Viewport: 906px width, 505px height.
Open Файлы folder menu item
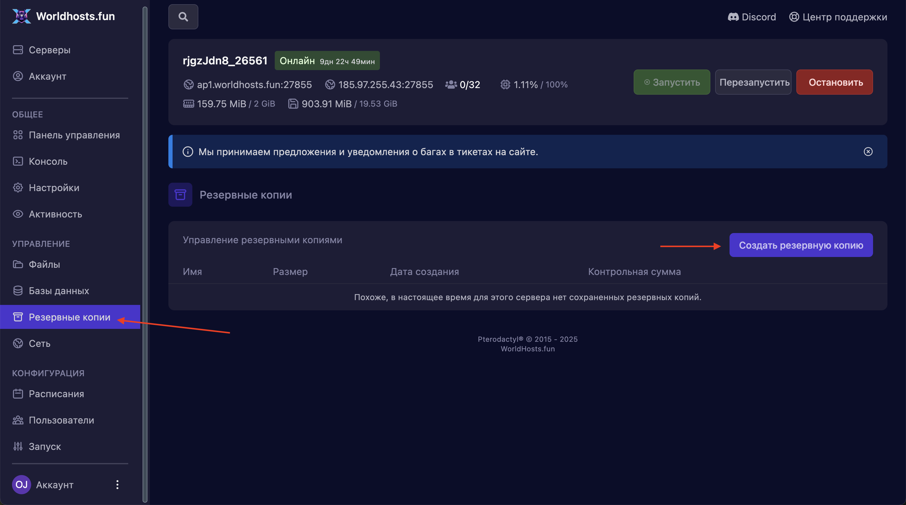pyautogui.click(x=44, y=264)
